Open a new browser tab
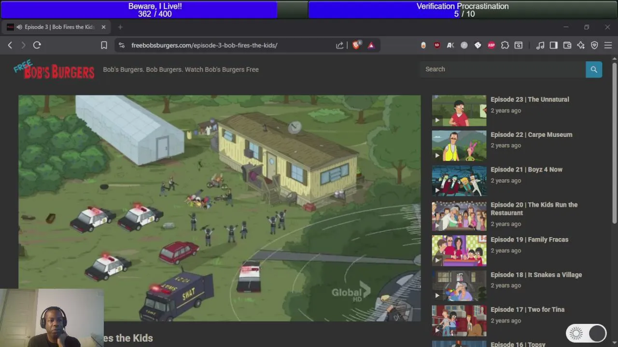618x347 pixels. pyautogui.click(x=120, y=27)
